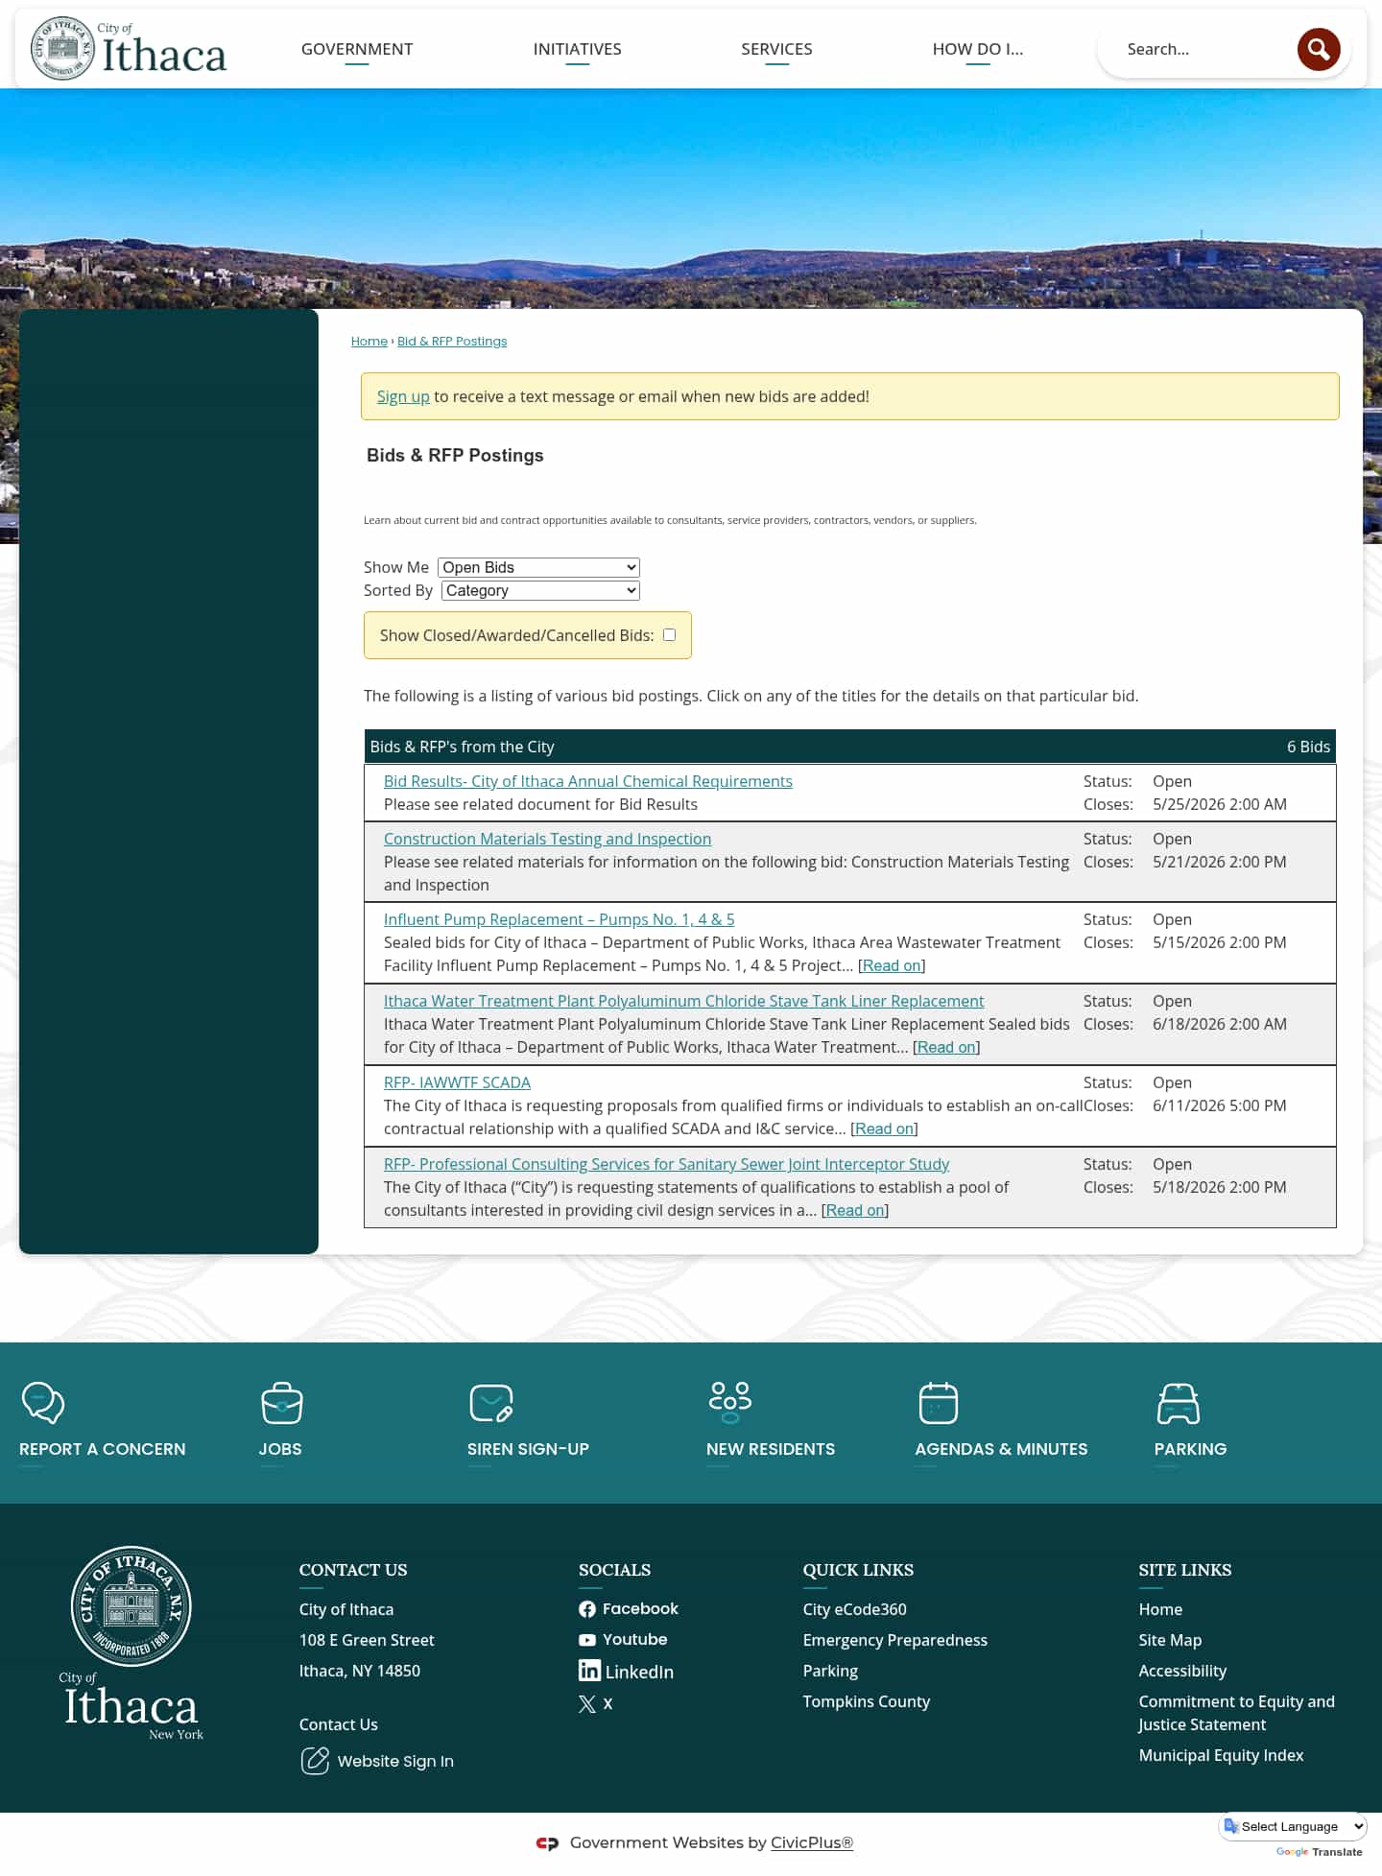
Task: Click the red search magnifier button
Action: click(1319, 49)
